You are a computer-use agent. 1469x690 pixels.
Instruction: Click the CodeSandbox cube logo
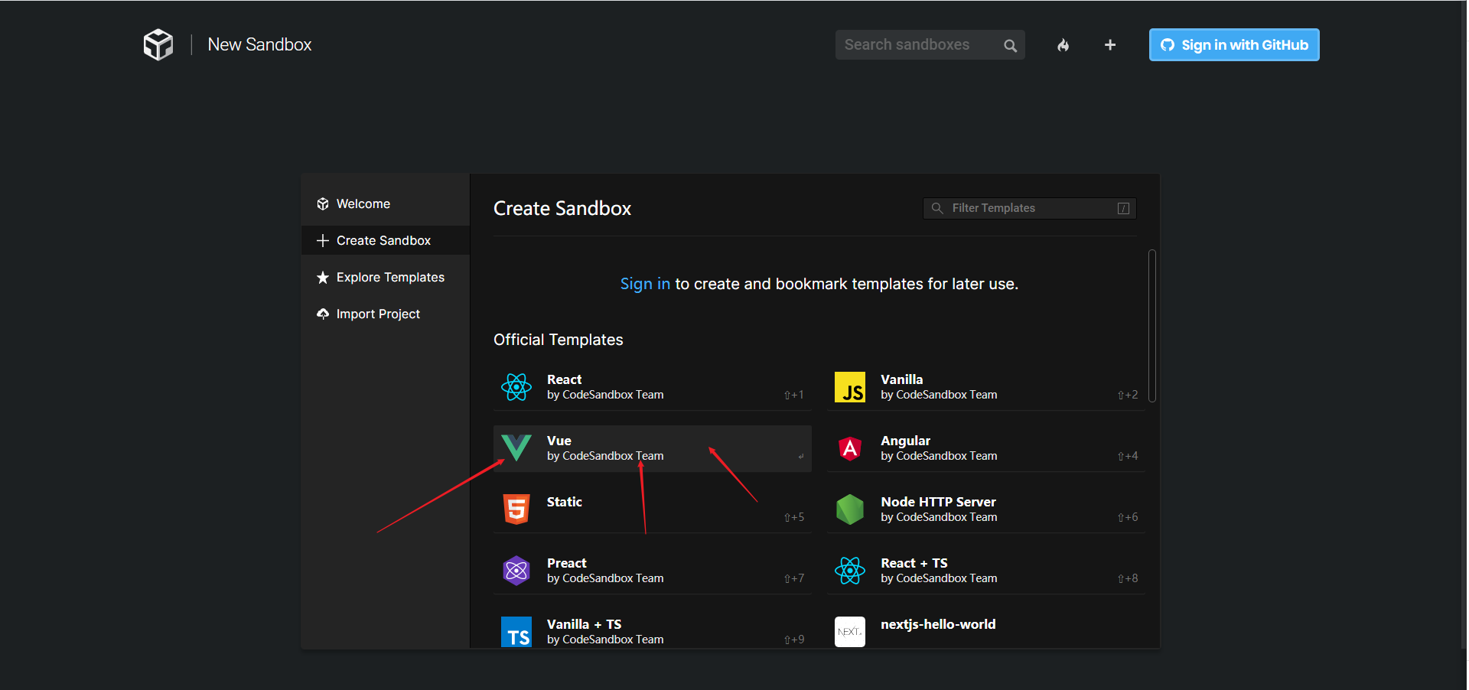(x=158, y=44)
